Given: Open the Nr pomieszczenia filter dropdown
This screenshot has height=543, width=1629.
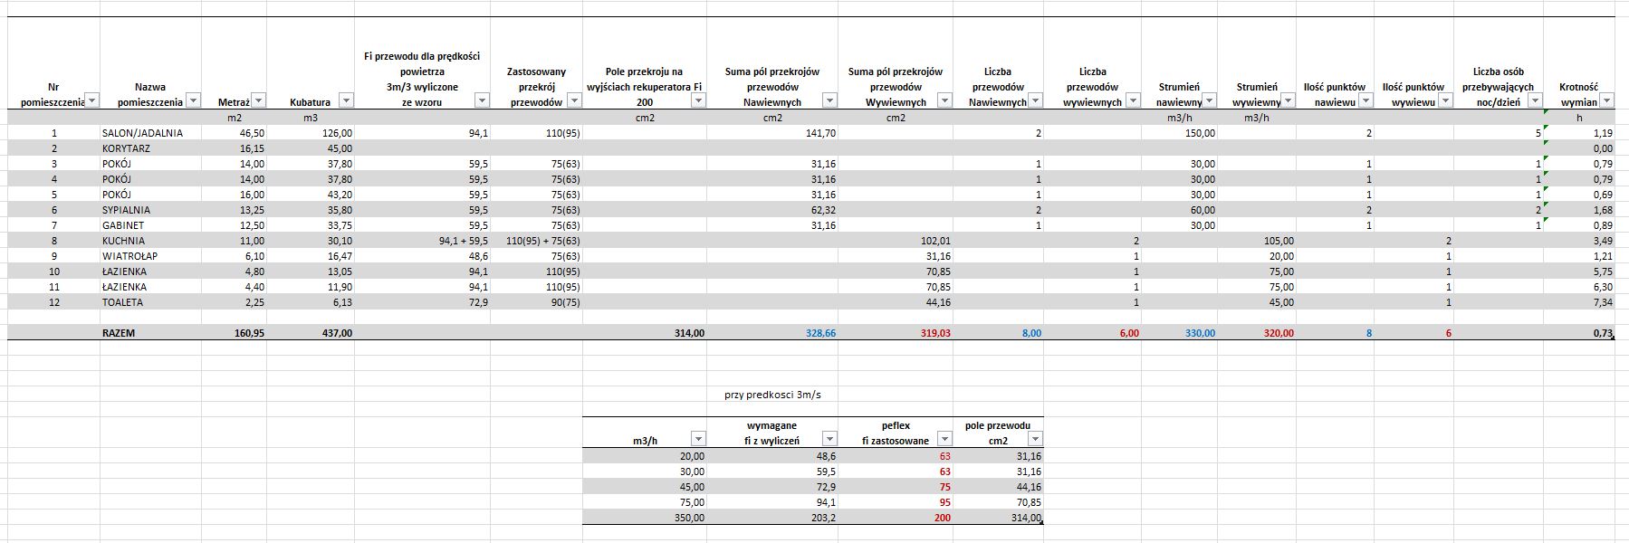Looking at the screenshot, I should (91, 100).
